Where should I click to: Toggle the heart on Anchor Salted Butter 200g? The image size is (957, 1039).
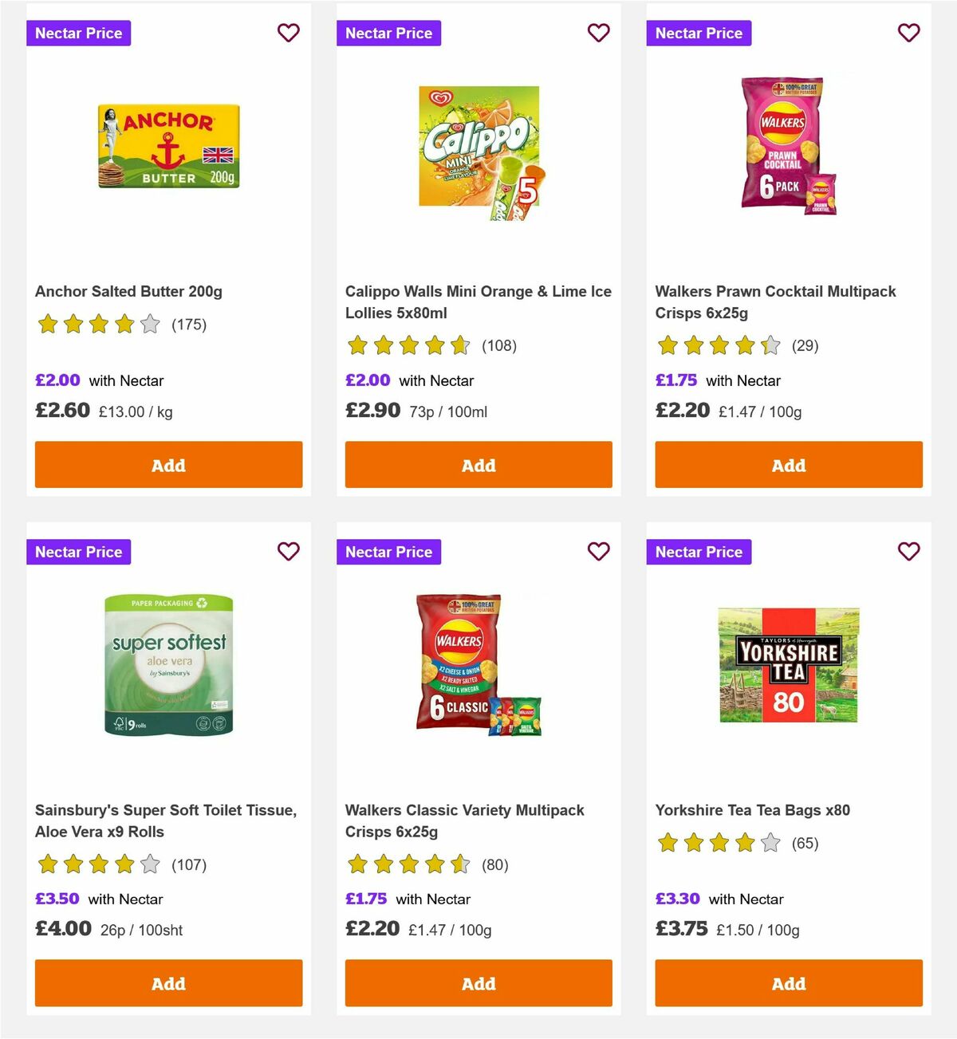click(288, 33)
